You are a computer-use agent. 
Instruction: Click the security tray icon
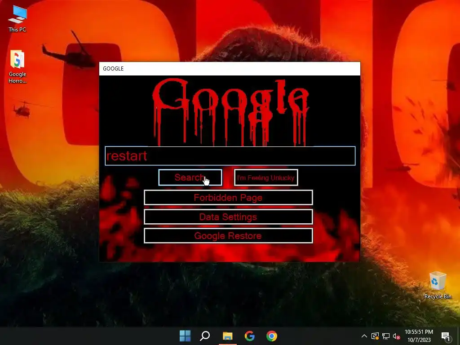(375, 336)
